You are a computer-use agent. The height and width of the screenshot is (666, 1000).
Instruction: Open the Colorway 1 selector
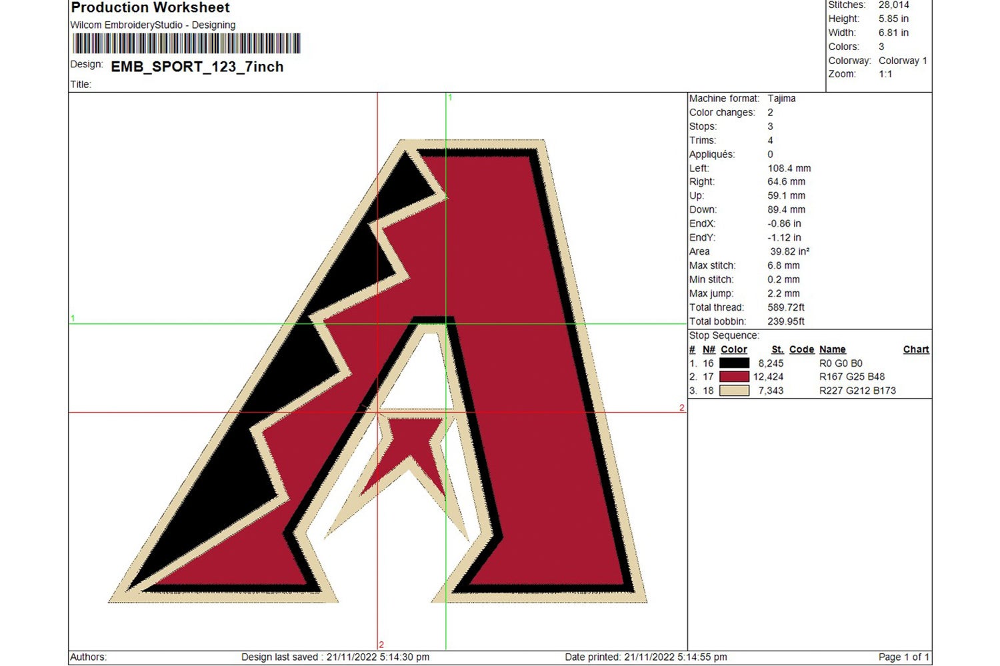(x=901, y=60)
